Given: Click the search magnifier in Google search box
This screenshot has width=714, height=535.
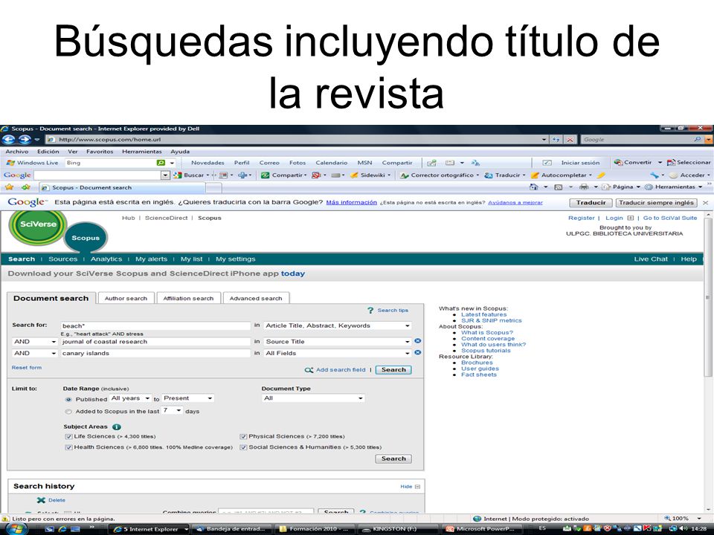Looking at the screenshot, I should 697,139.
